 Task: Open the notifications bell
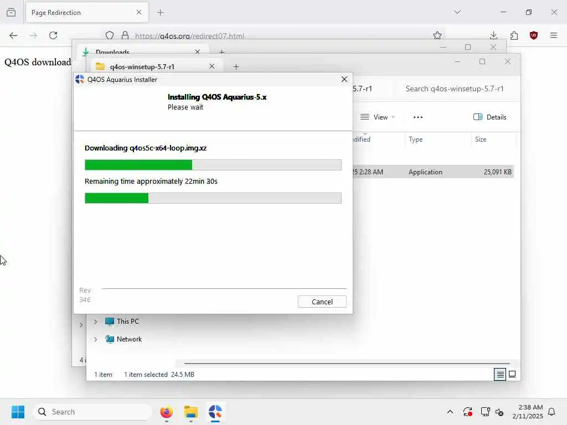(551, 412)
